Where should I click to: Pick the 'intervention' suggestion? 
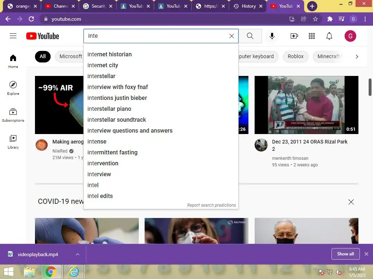click(161, 163)
